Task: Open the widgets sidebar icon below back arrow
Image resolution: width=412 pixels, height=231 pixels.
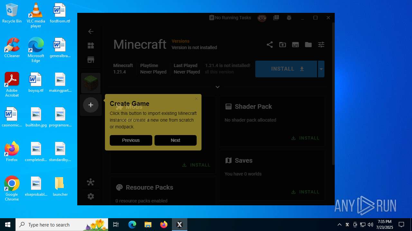Action: [91, 46]
